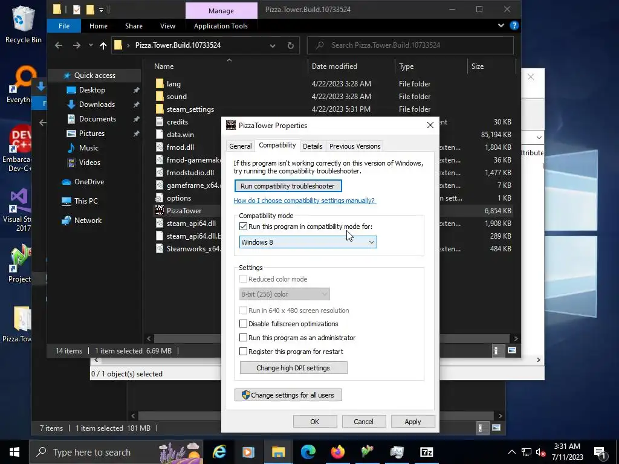Image resolution: width=619 pixels, height=464 pixels.
Task: Select the lang folder icon
Action: click(160, 83)
